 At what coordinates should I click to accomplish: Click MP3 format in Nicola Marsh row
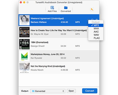[x=77, y=70]
